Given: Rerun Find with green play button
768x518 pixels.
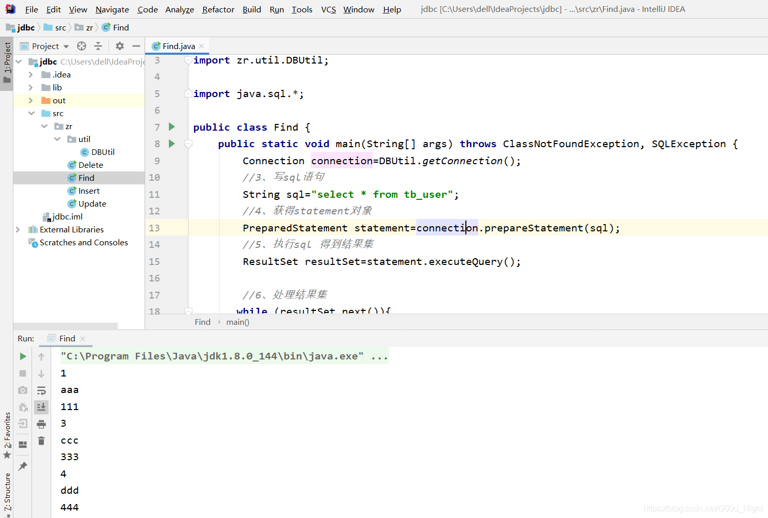Looking at the screenshot, I should pyautogui.click(x=23, y=356).
